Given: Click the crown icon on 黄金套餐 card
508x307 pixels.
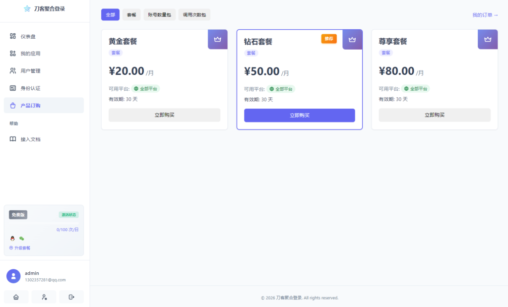Looking at the screenshot, I should click(x=217, y=39).
